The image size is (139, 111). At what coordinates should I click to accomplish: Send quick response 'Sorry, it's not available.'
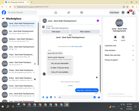tap(60, 72)
